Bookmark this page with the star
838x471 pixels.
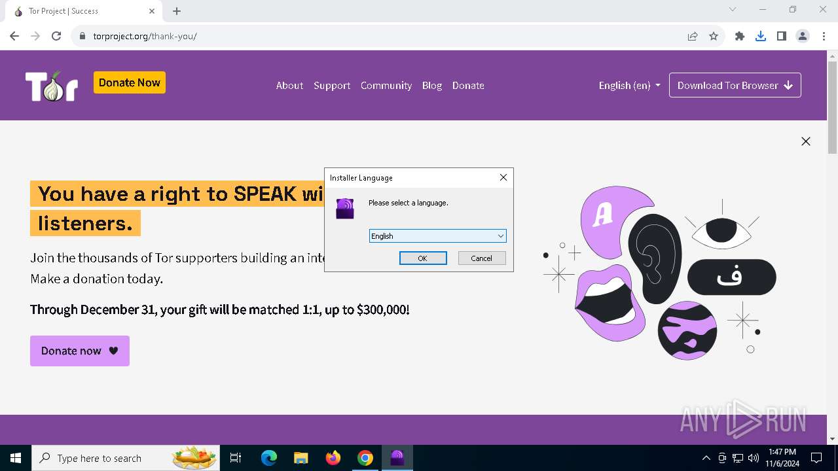[714, 36]
